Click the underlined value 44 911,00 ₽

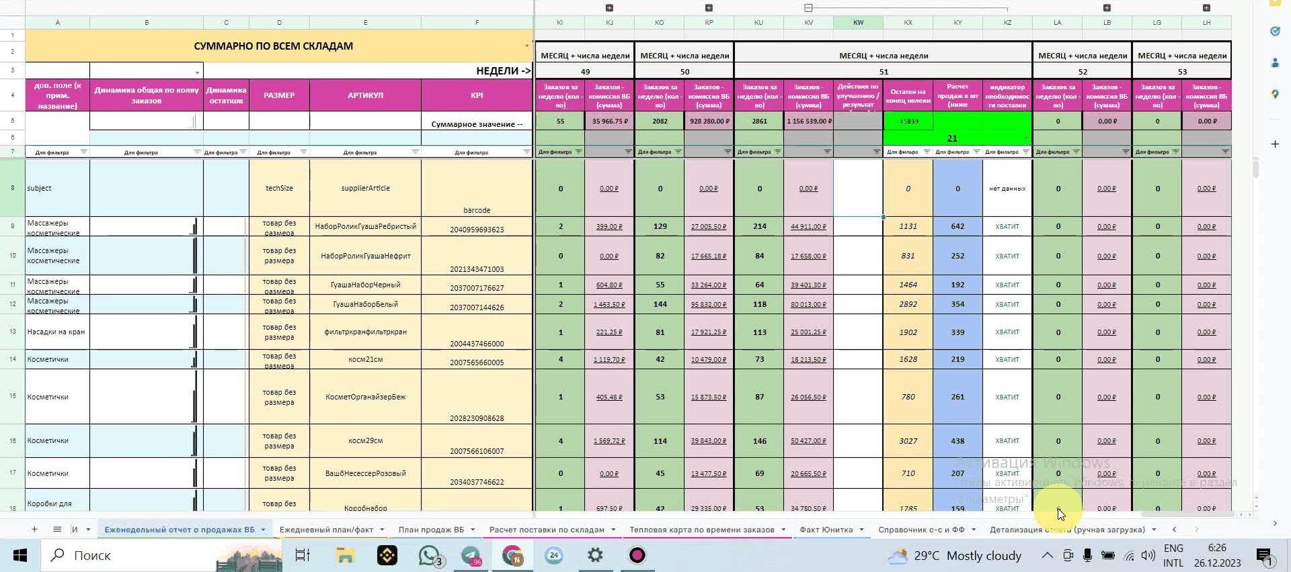808,227
